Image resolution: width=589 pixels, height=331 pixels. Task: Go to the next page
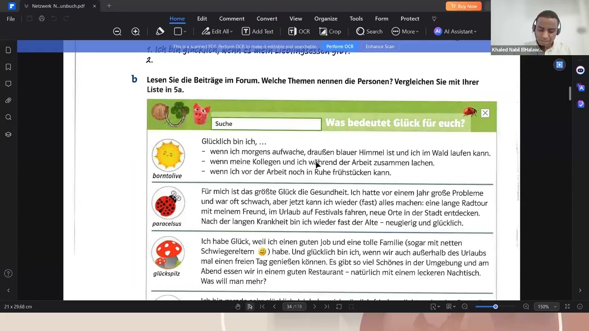click(x=314, y=307)
